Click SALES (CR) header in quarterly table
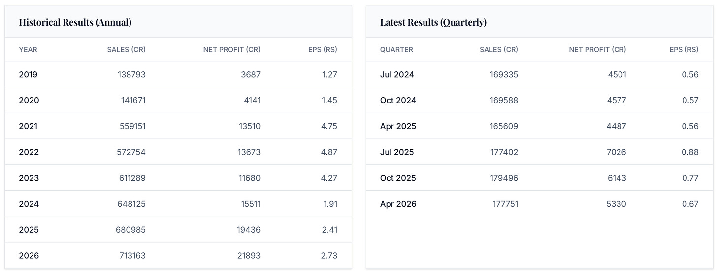Screen dimensions: 717x271 499,50
